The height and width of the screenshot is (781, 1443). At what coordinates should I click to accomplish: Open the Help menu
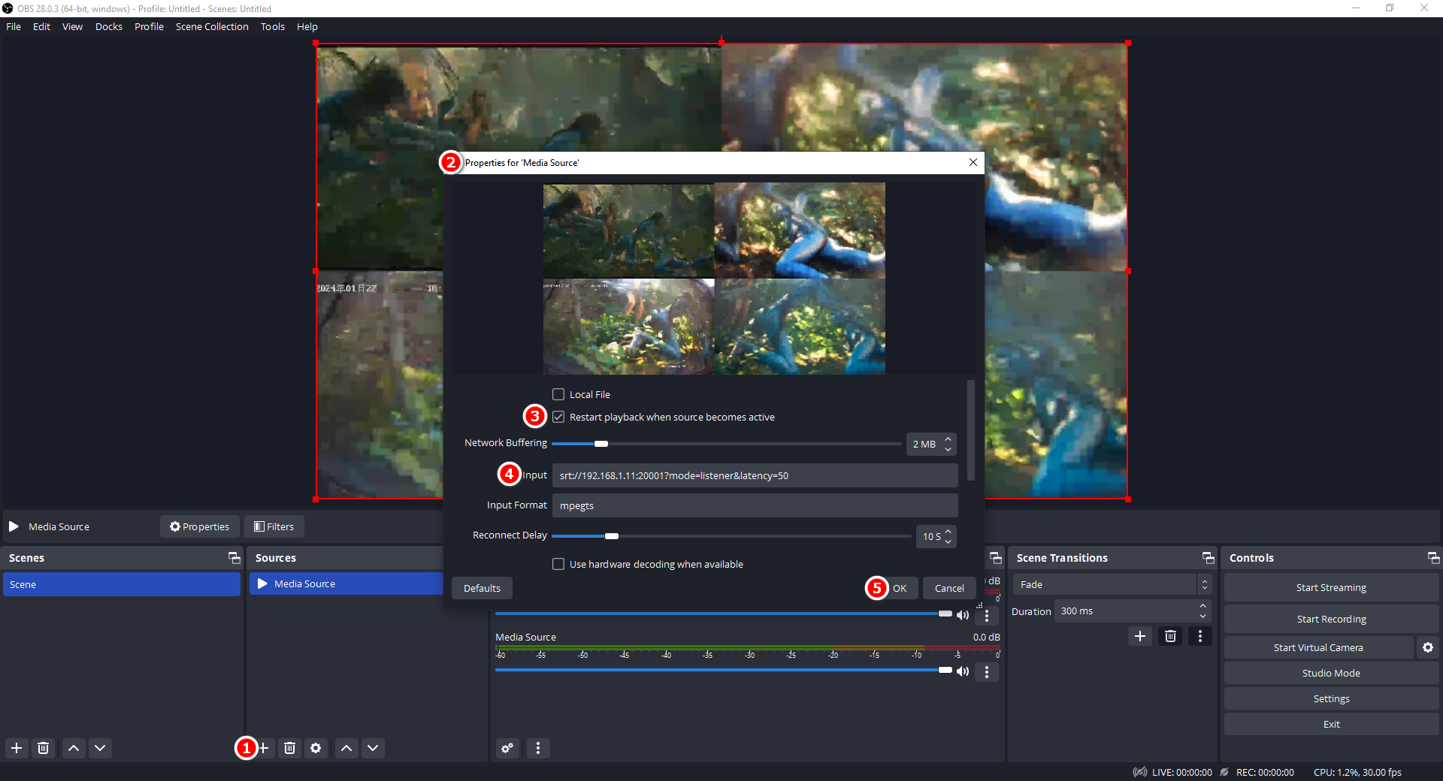click(307, 26)
